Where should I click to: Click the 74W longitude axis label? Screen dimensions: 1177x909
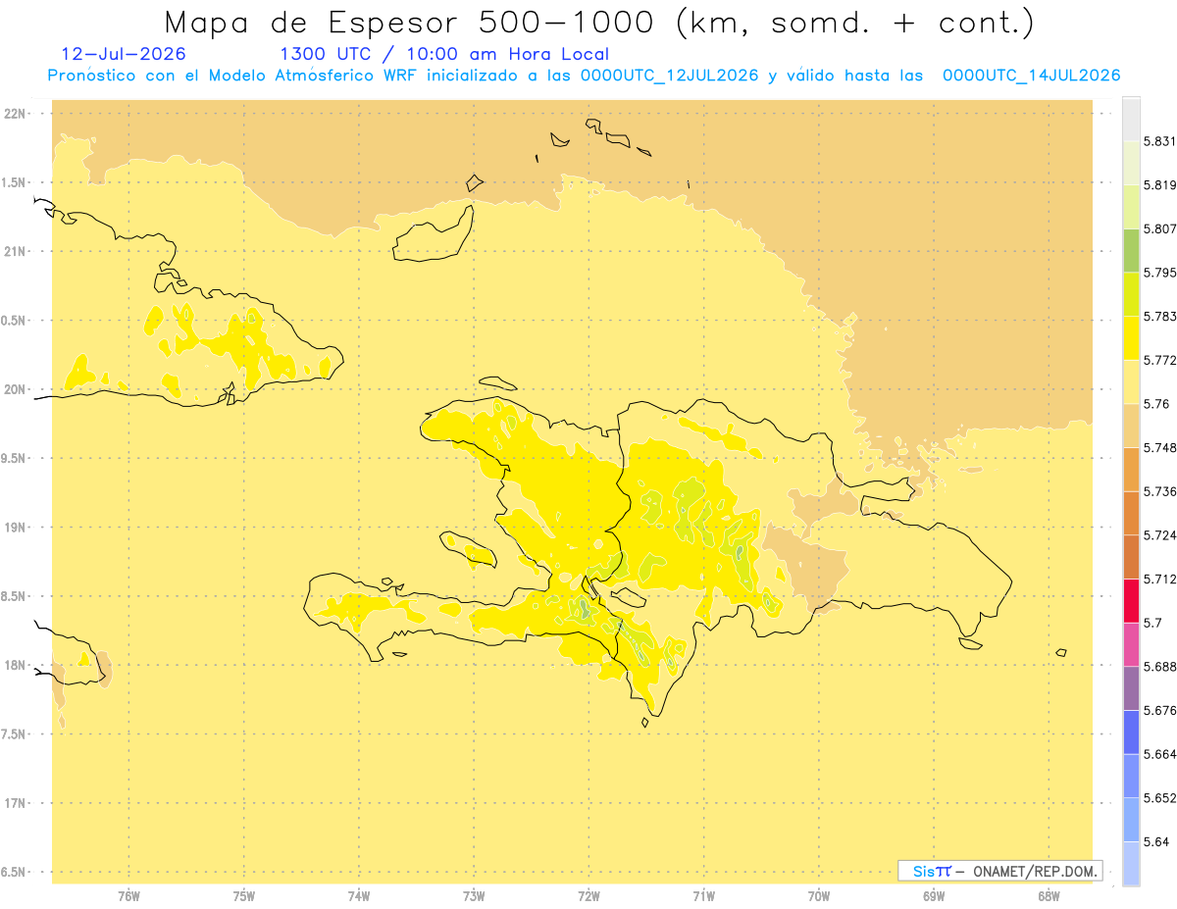pos(359,896)
